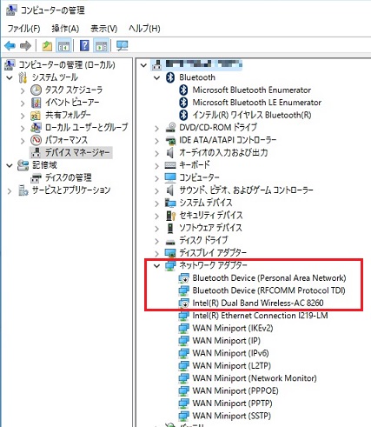
Task: Expand the Event Viewer node arrow
Action: coord(23,103)
